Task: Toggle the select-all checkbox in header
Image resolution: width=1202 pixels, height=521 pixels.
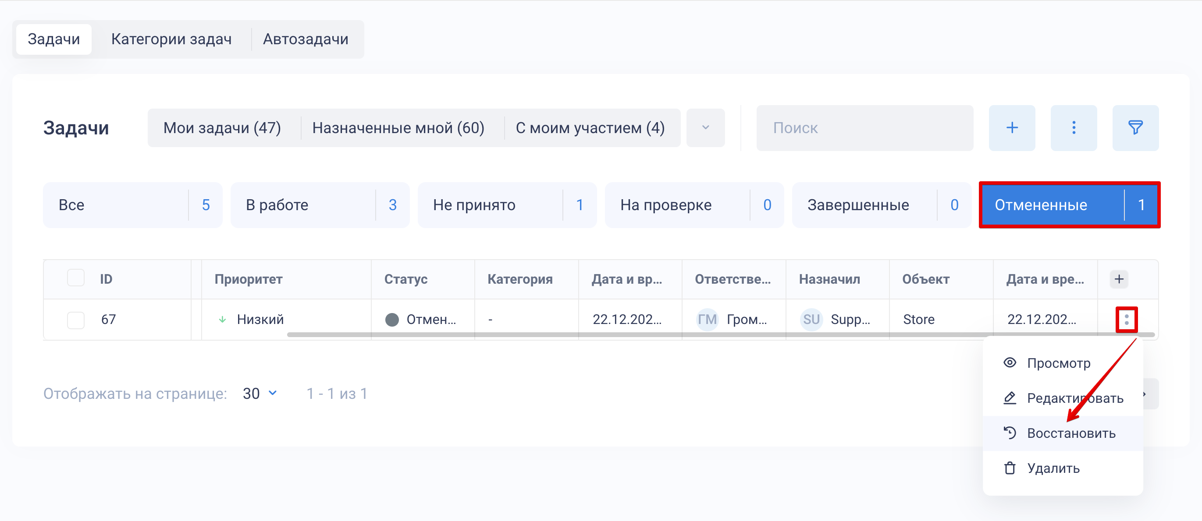Action: pos(75,278)
